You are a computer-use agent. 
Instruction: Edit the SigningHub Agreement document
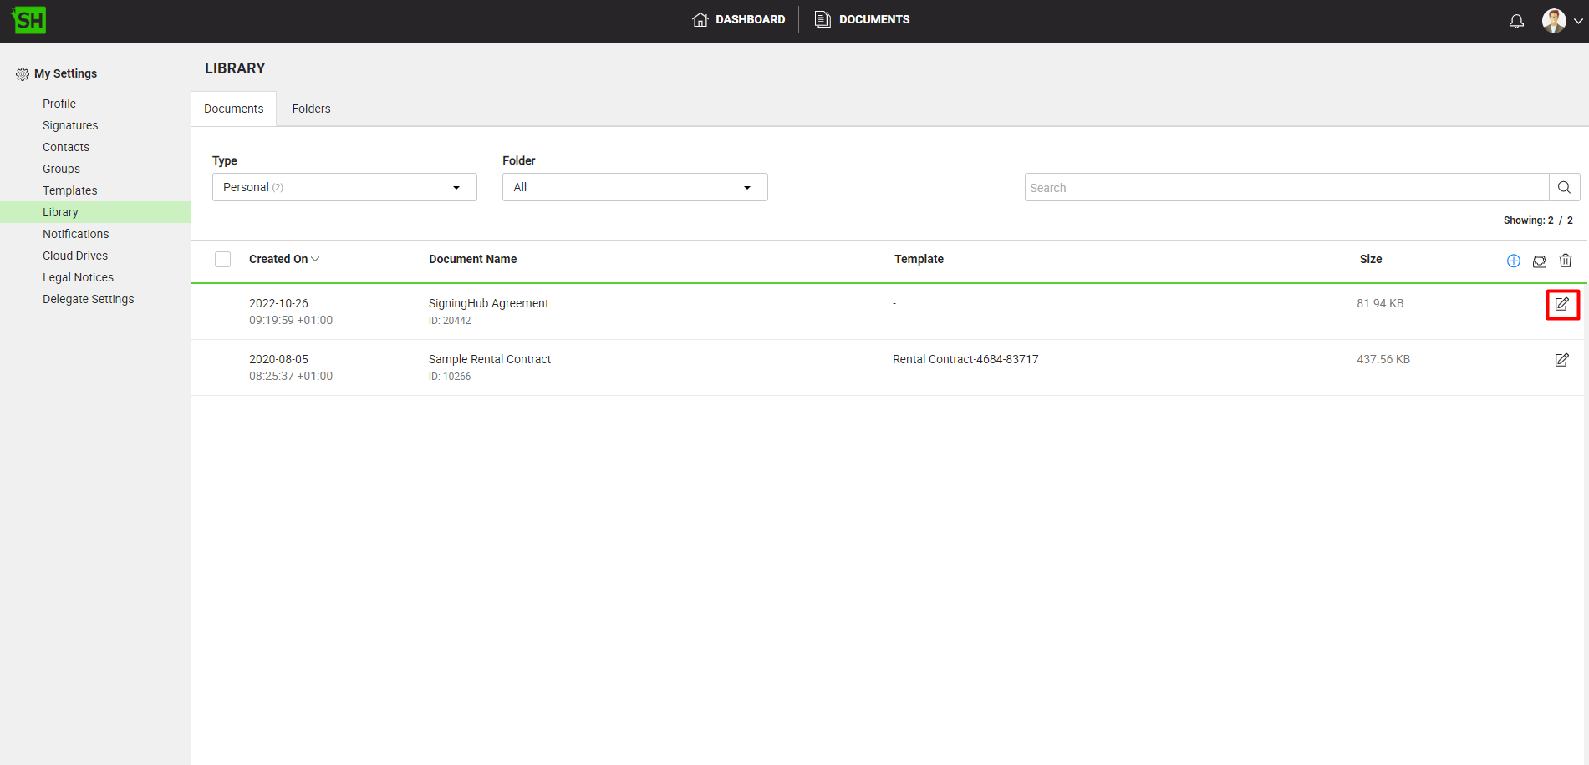pyautogui.click(x=1561, y=305)
